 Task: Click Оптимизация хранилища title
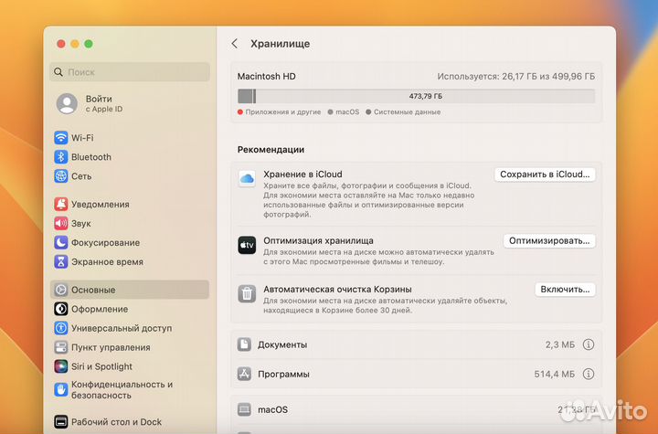318,241
